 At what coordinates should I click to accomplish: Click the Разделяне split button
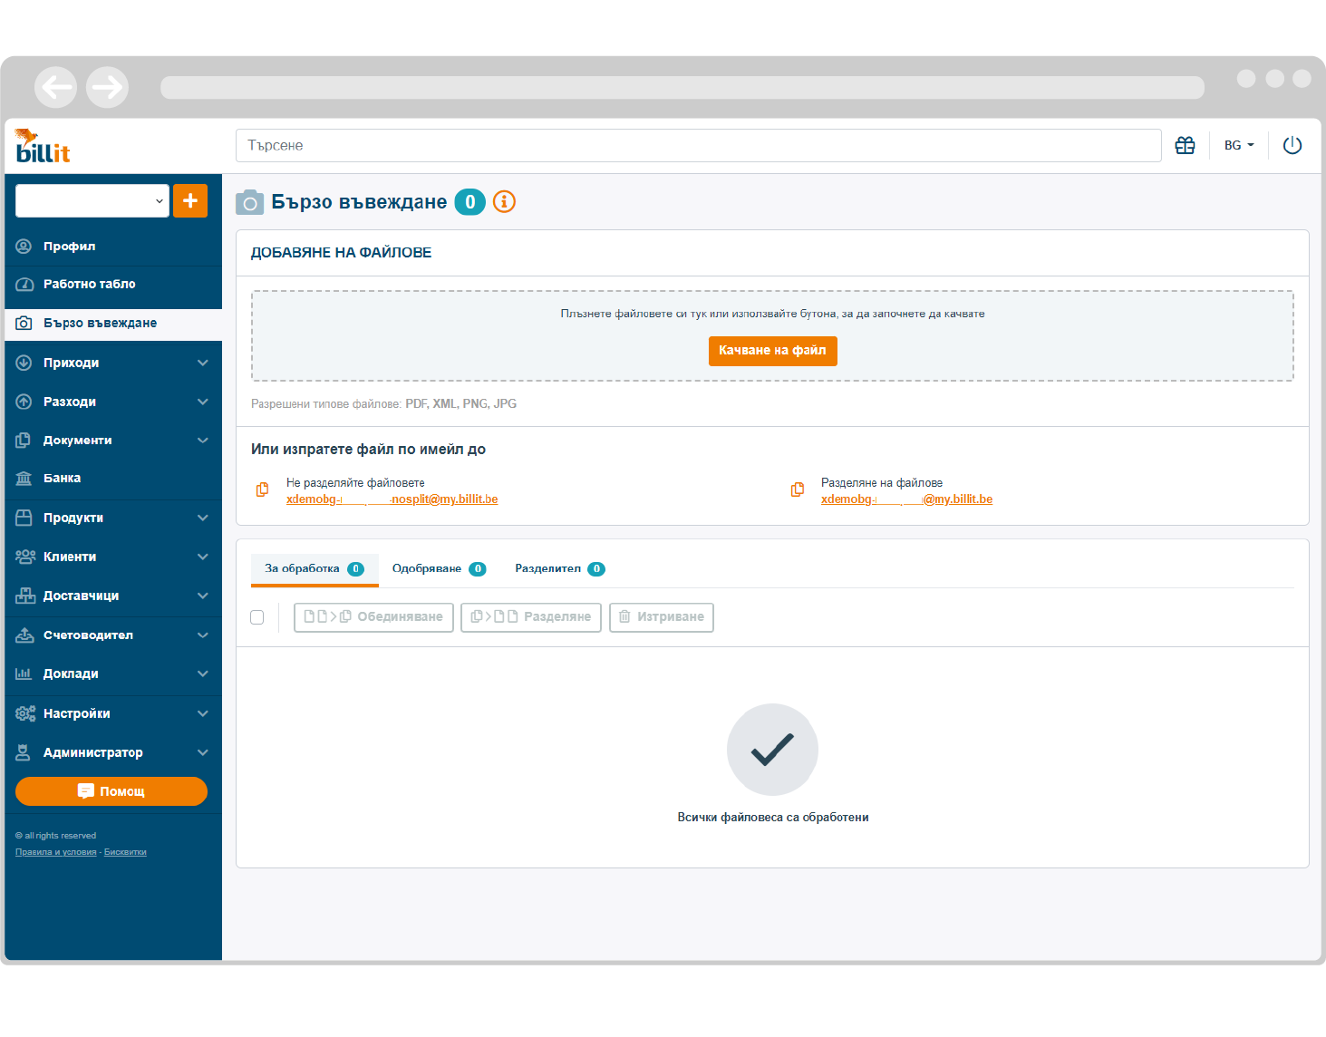click(531, 617)
